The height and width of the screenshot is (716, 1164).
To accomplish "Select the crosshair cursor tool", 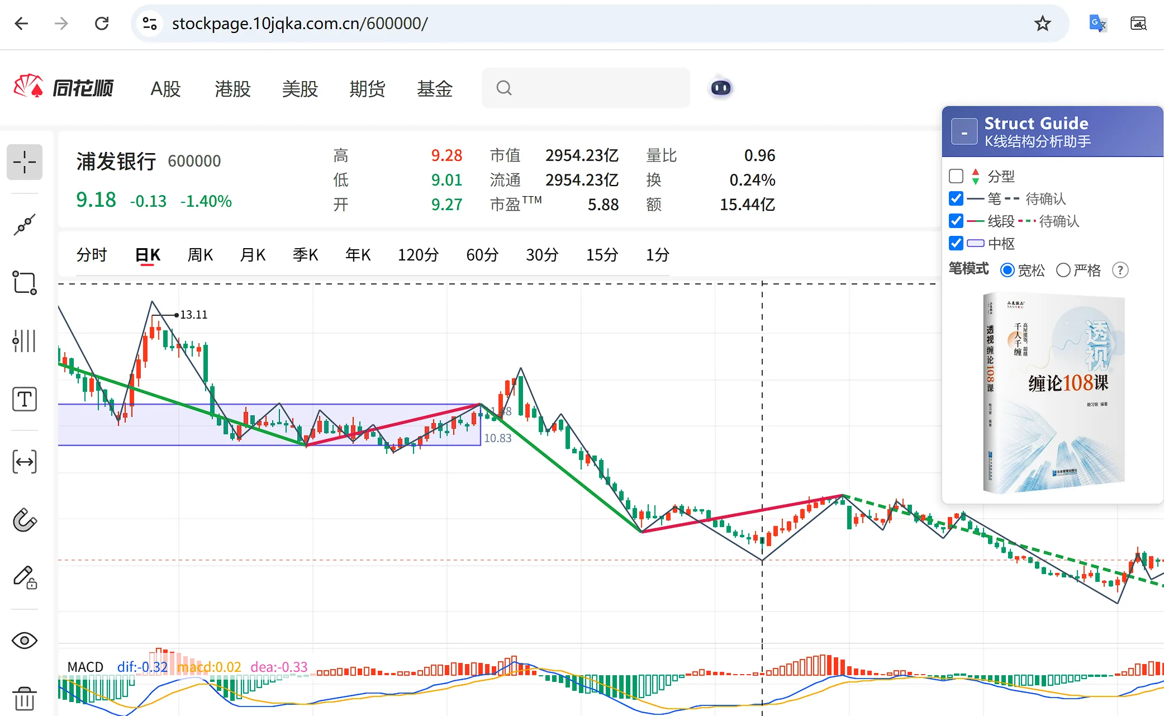I will (25, 162).
